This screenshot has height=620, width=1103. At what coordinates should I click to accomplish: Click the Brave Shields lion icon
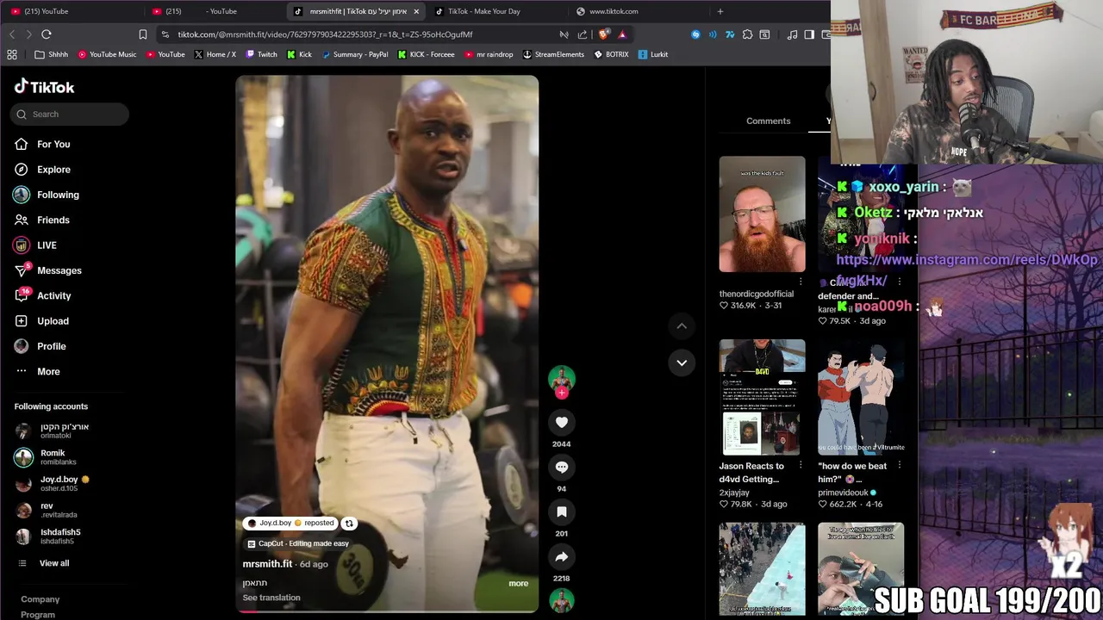(x=603, y=34)
